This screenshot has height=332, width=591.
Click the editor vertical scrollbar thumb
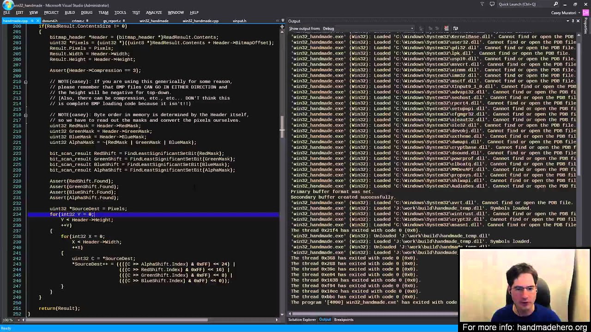(x=282, y=127)
